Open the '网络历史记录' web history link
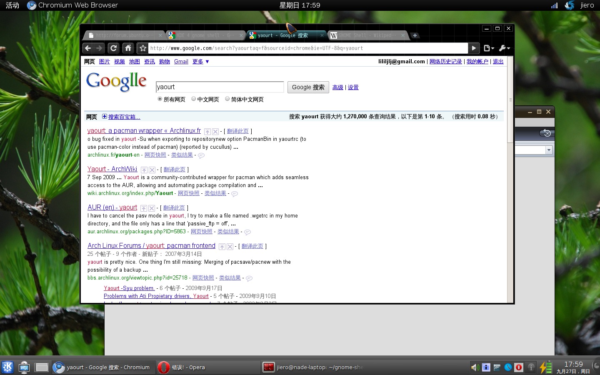 pos(446,62)
